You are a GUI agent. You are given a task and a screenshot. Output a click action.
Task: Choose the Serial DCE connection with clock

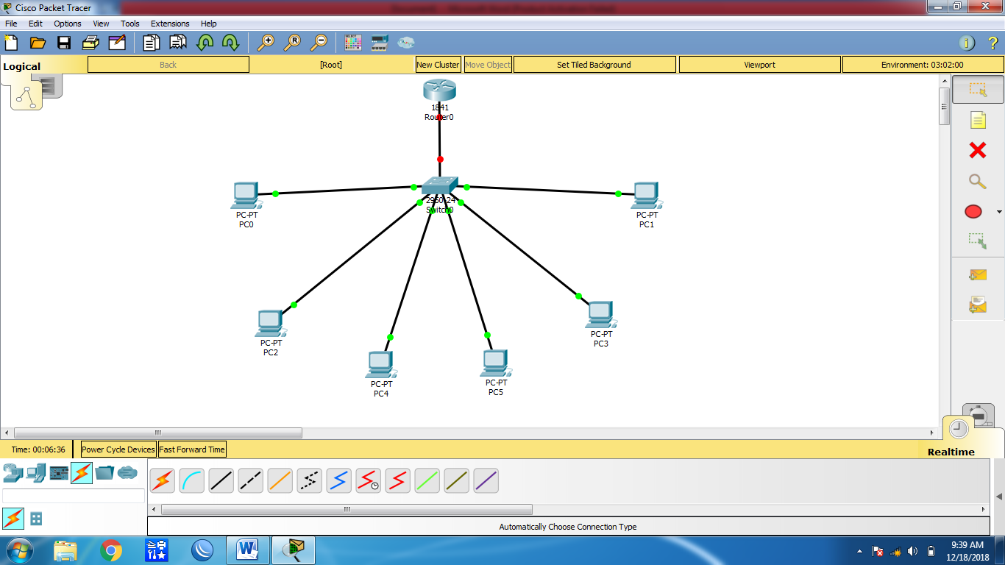pyautogui.click(x=368, y=480)
